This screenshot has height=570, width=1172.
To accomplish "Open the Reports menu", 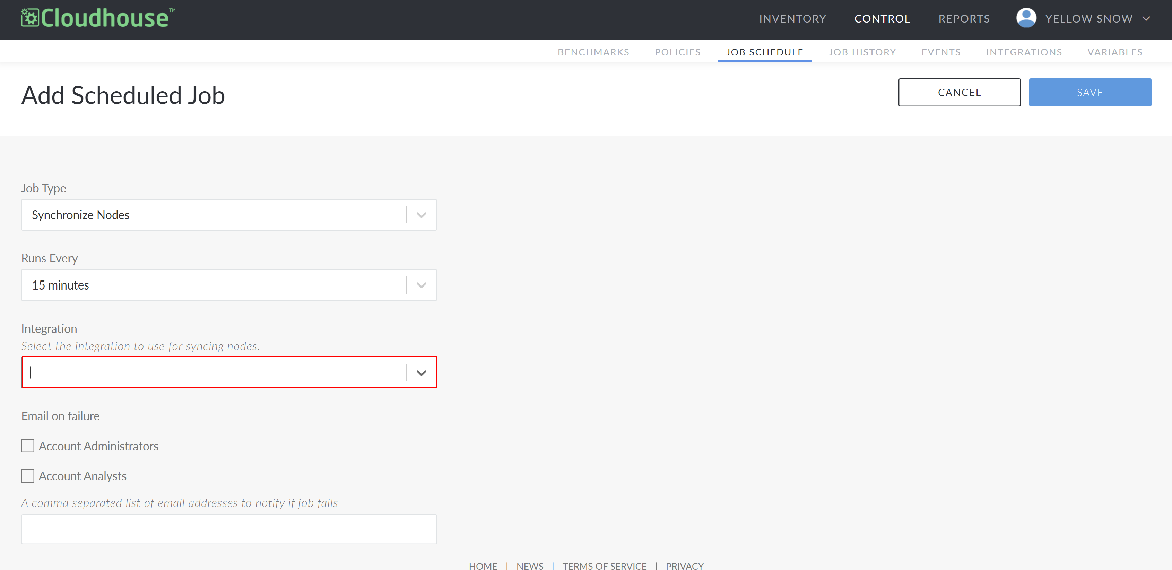I will click(x=964, y=19).
